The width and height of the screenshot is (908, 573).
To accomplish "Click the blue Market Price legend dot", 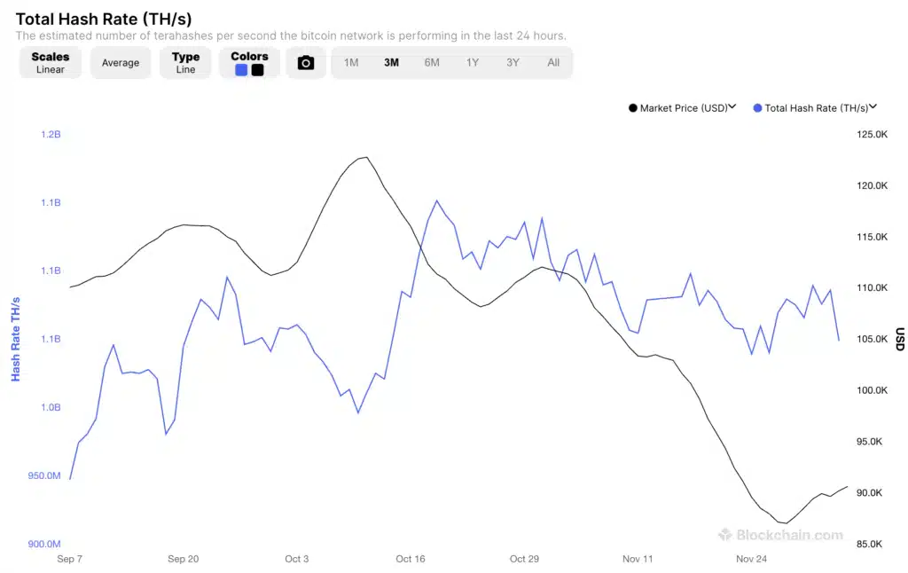I will point(757,108).
